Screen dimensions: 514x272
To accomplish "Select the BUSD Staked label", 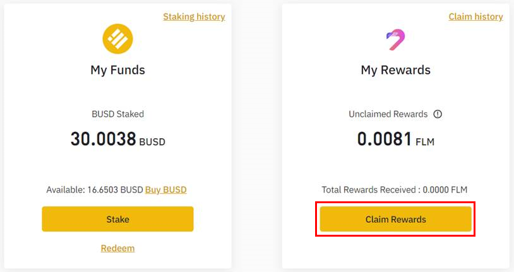I will click(117, 114).
